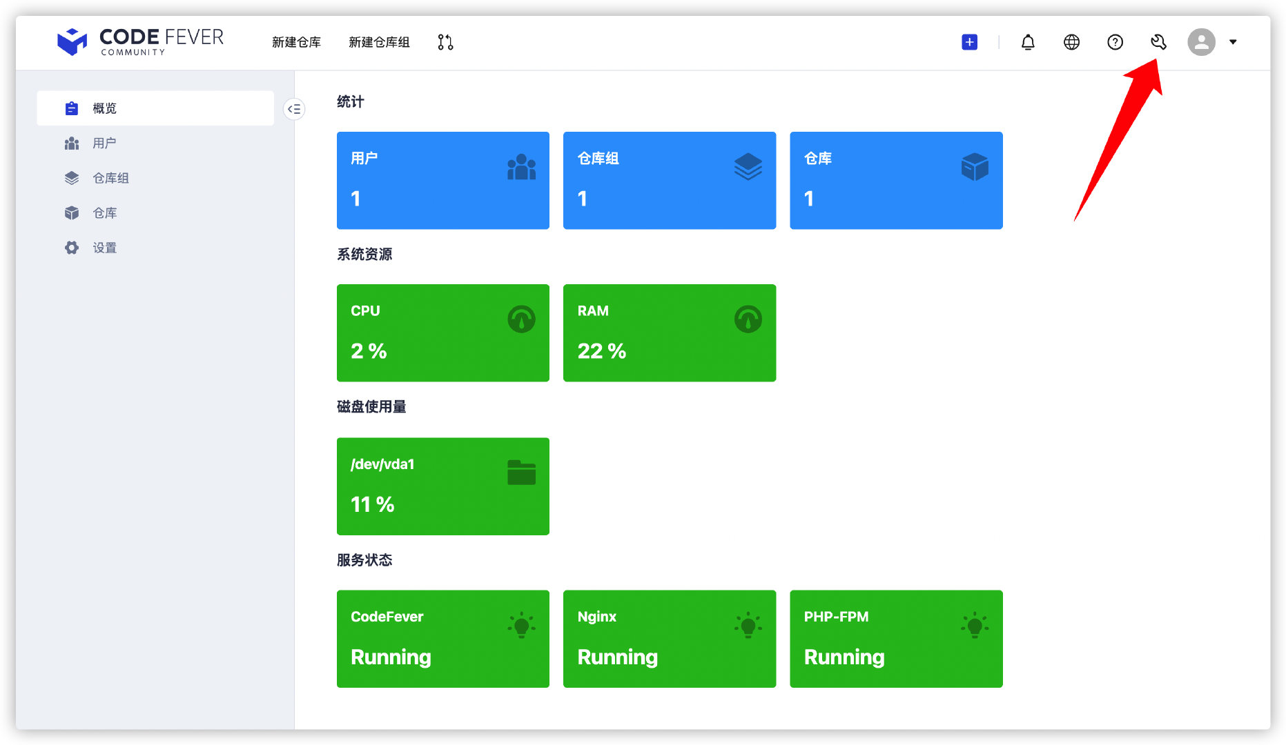Click CodeFever Running status text
1286x745 pixels.
tap(391, 657)
